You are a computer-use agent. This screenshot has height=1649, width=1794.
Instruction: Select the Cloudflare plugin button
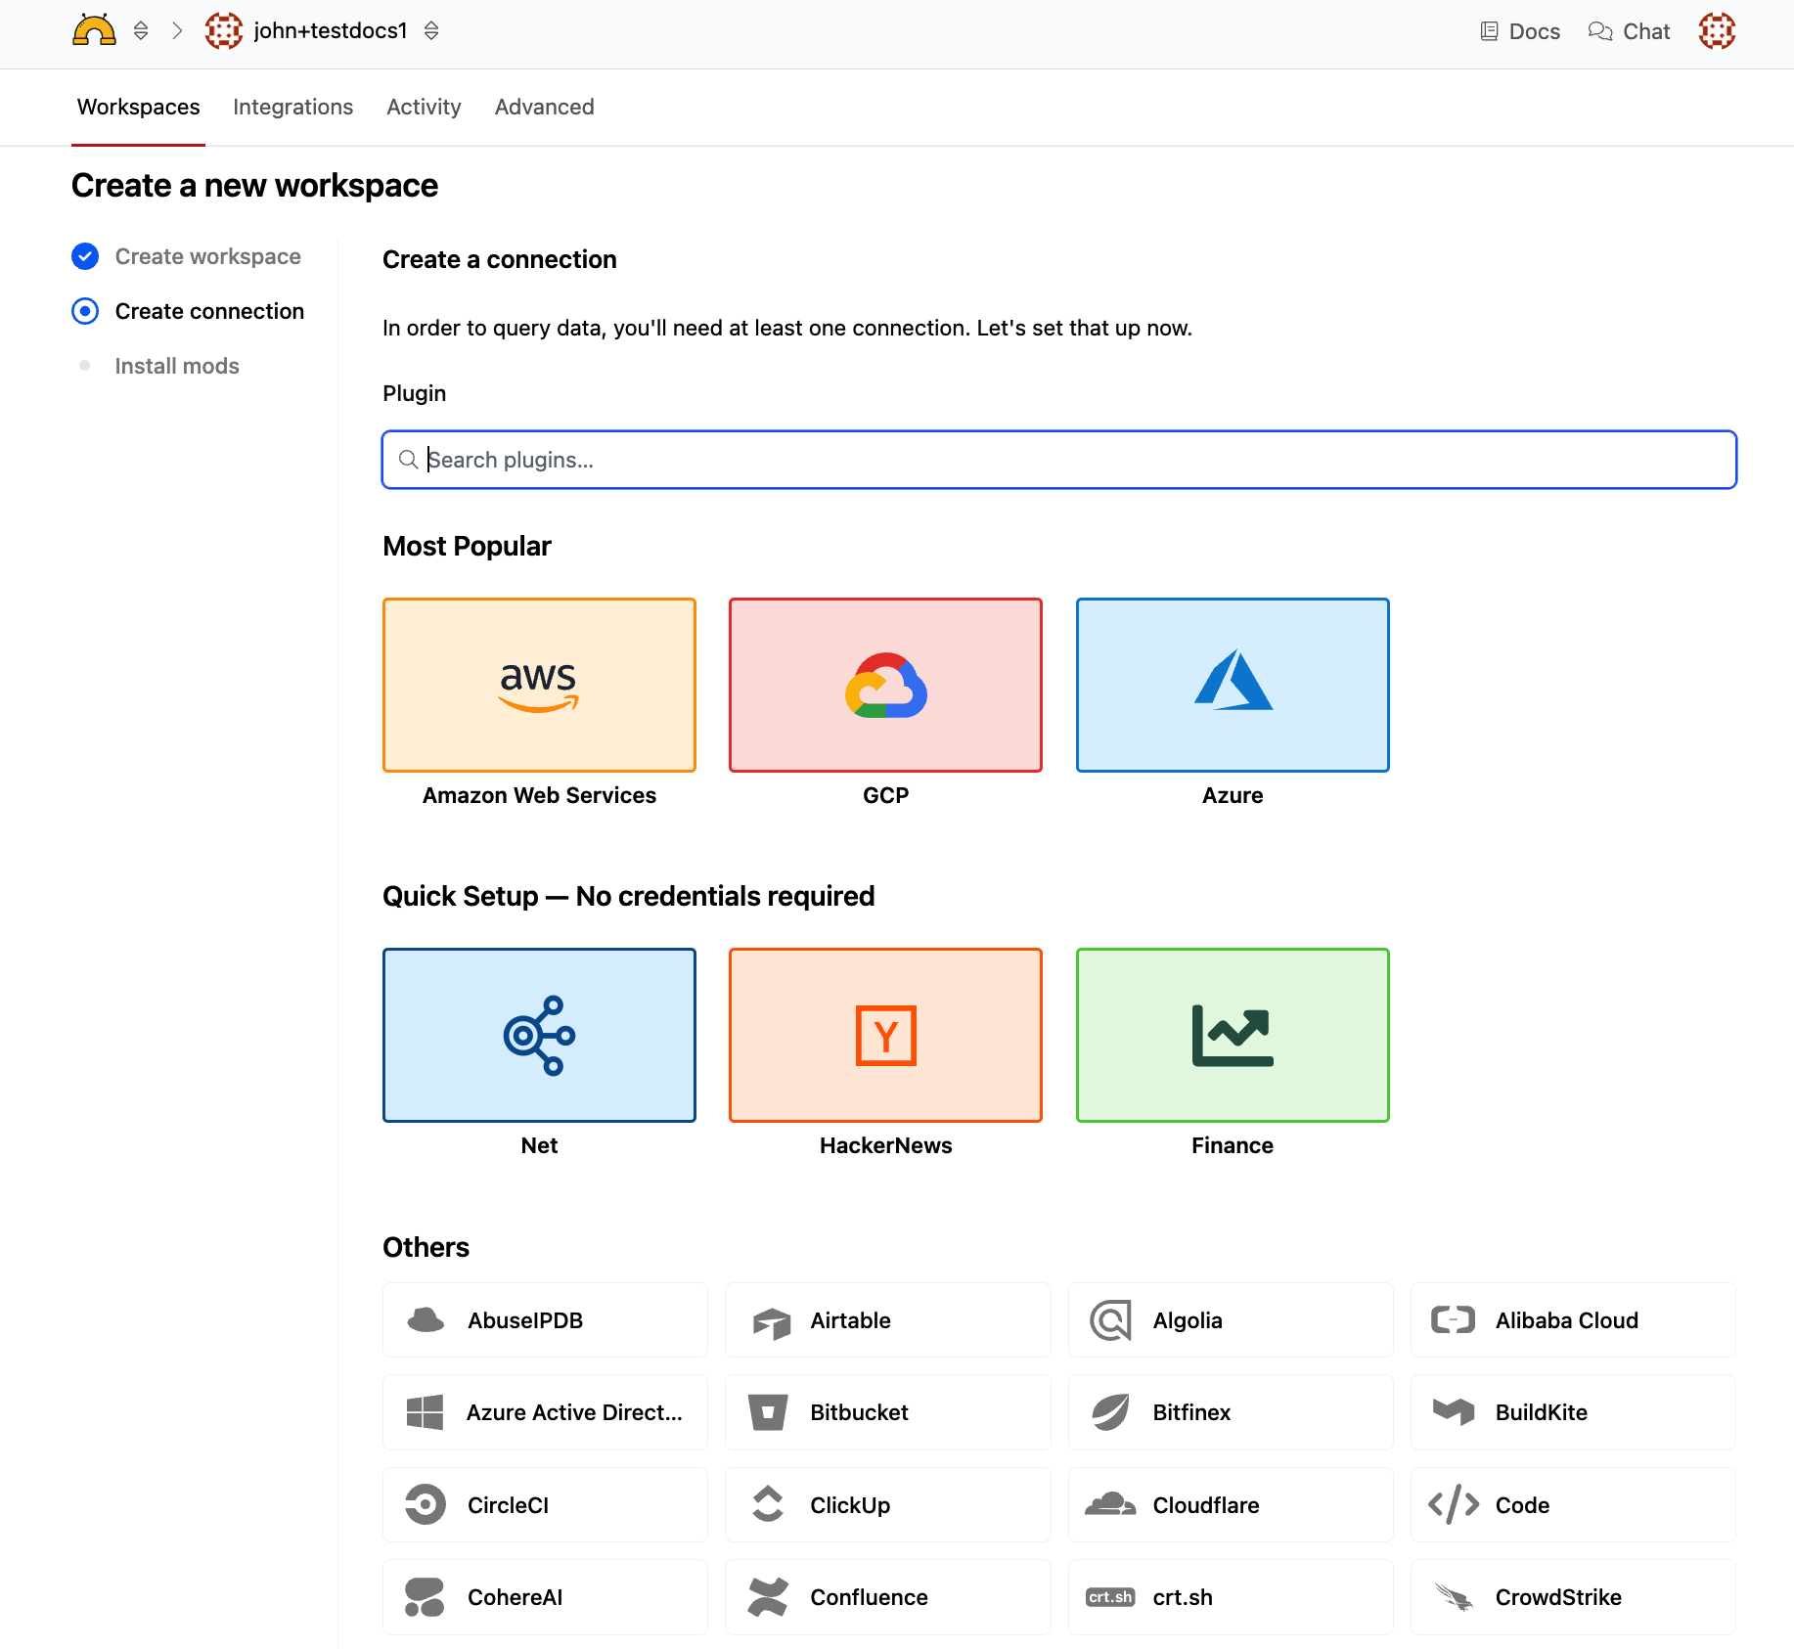[x=1230, y=1505]
